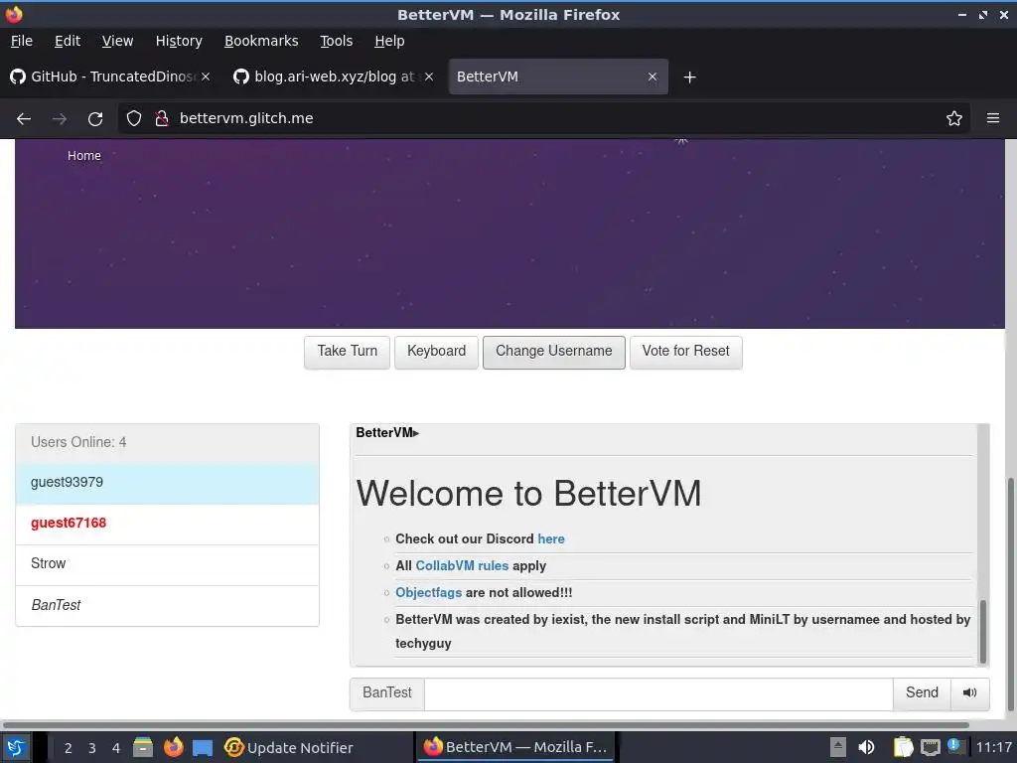Viewport: 1017px width, 763px height.
Task: Open Update Notifier taskbar entry
Action: coord(289,747)
